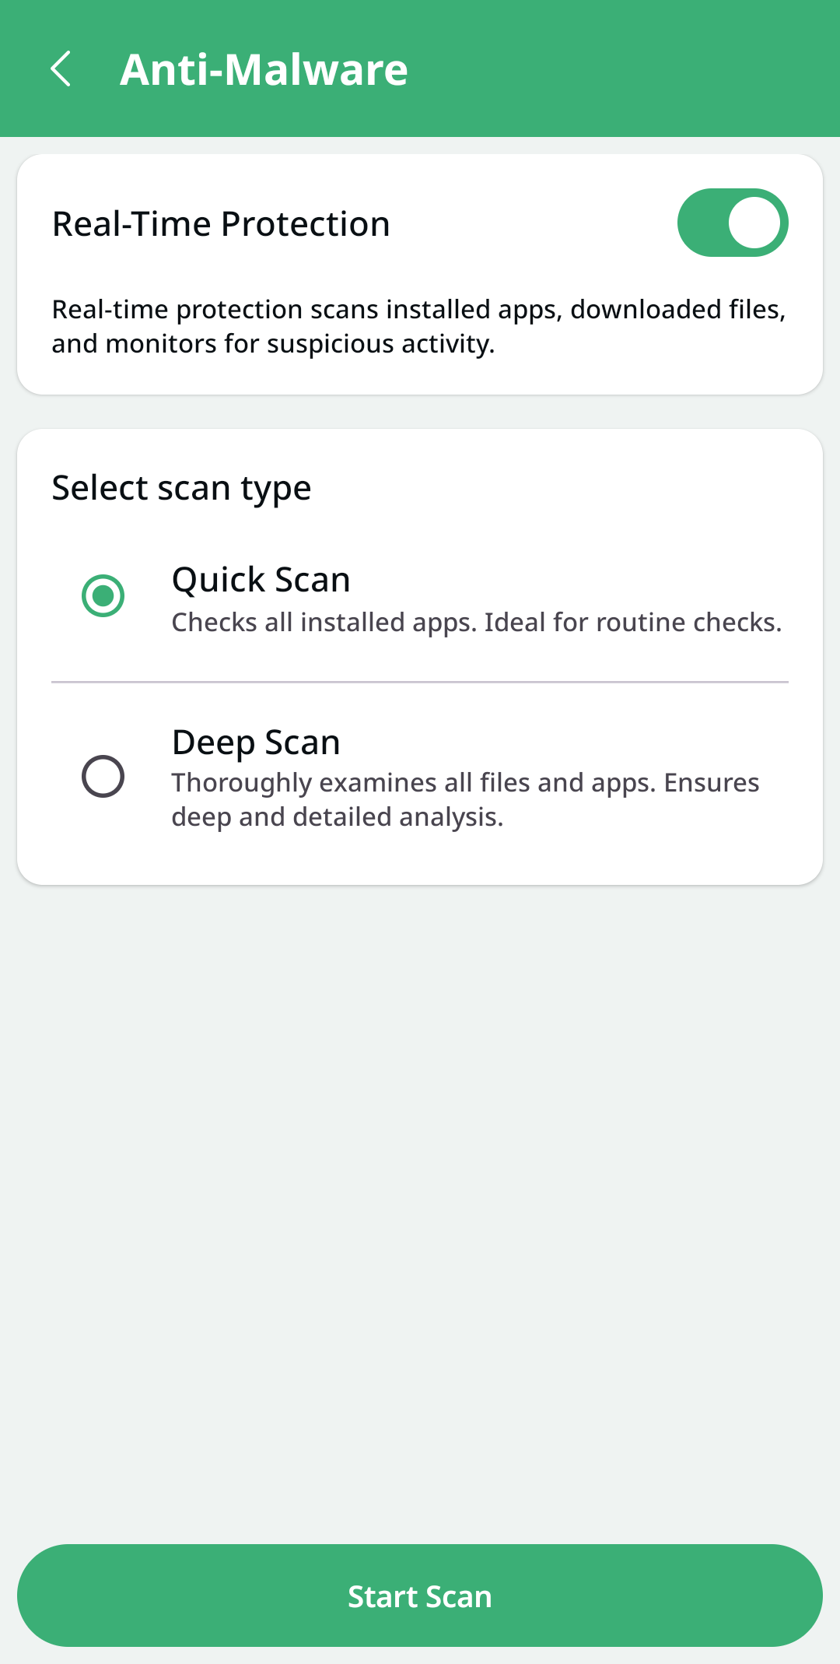Click the Anti-Malware header title

(x=264, y=69)
